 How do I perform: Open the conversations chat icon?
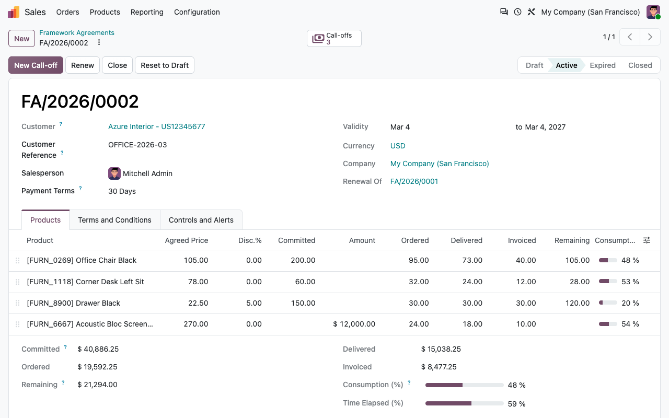[x=504, y=11]
